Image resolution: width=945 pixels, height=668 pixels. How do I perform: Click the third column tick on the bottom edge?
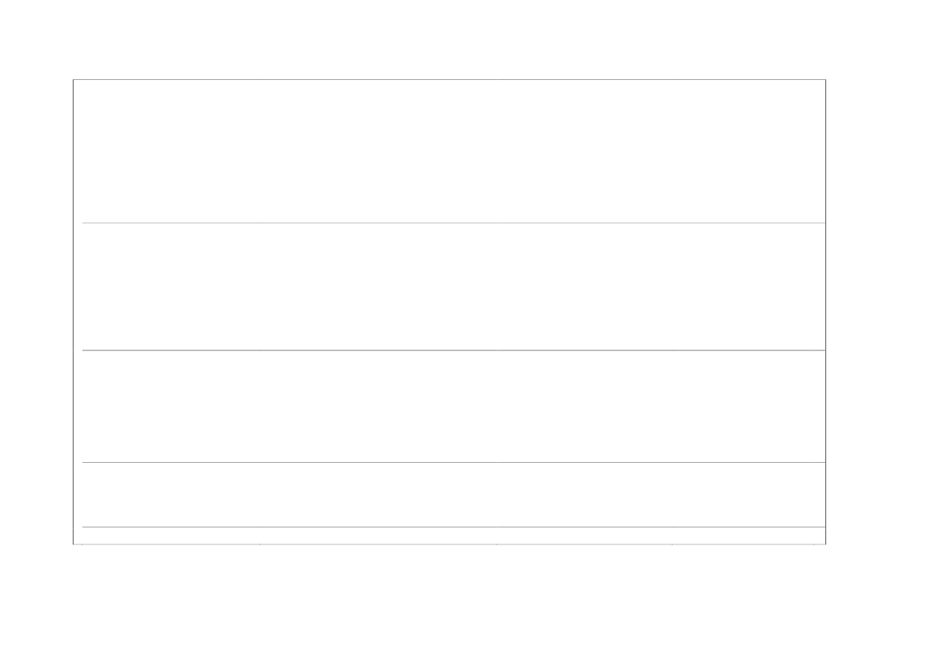coord(672,544)
